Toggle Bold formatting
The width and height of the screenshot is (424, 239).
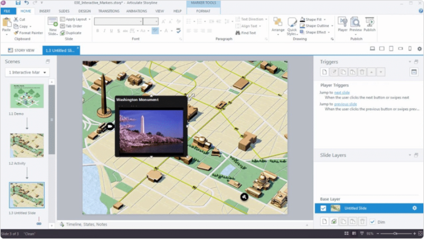click(98, 31)
